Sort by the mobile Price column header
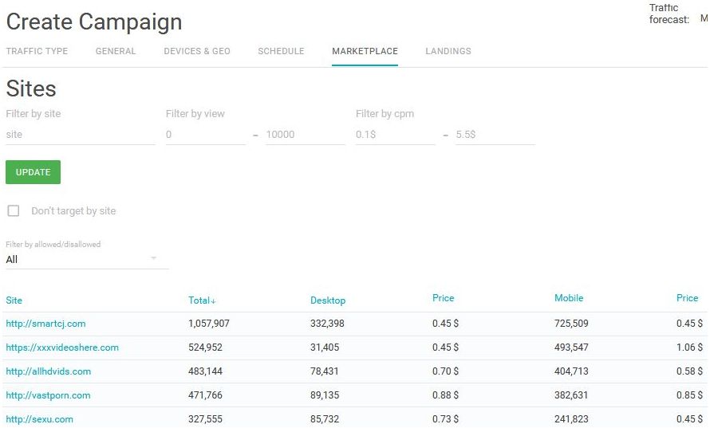 pyautogui.click(x=688, y=298)
